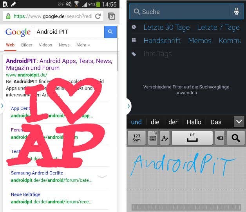Image resolution: width=246 pixels, height=212 pixels.
Task: Tap the 123 Sym key
Action: tap(136, 138)
